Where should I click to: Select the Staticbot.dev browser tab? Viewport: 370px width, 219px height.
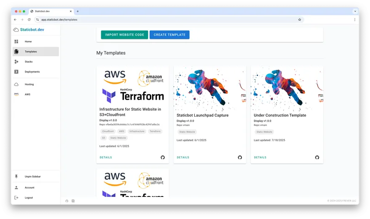point(51,11)
